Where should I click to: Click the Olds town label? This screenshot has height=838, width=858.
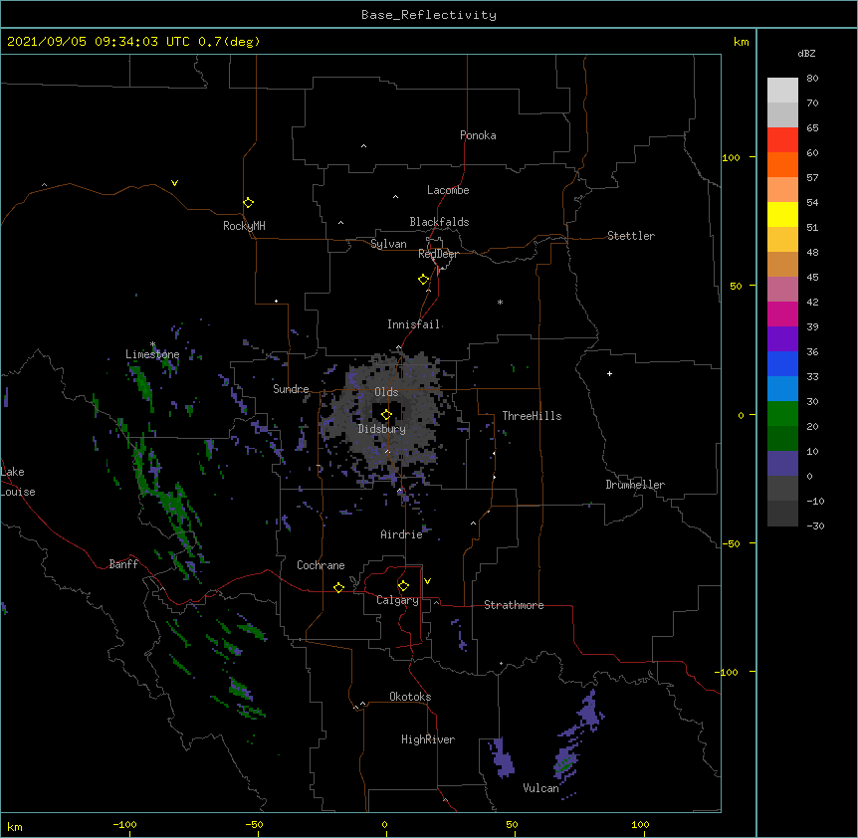click(x=386, y=392)
